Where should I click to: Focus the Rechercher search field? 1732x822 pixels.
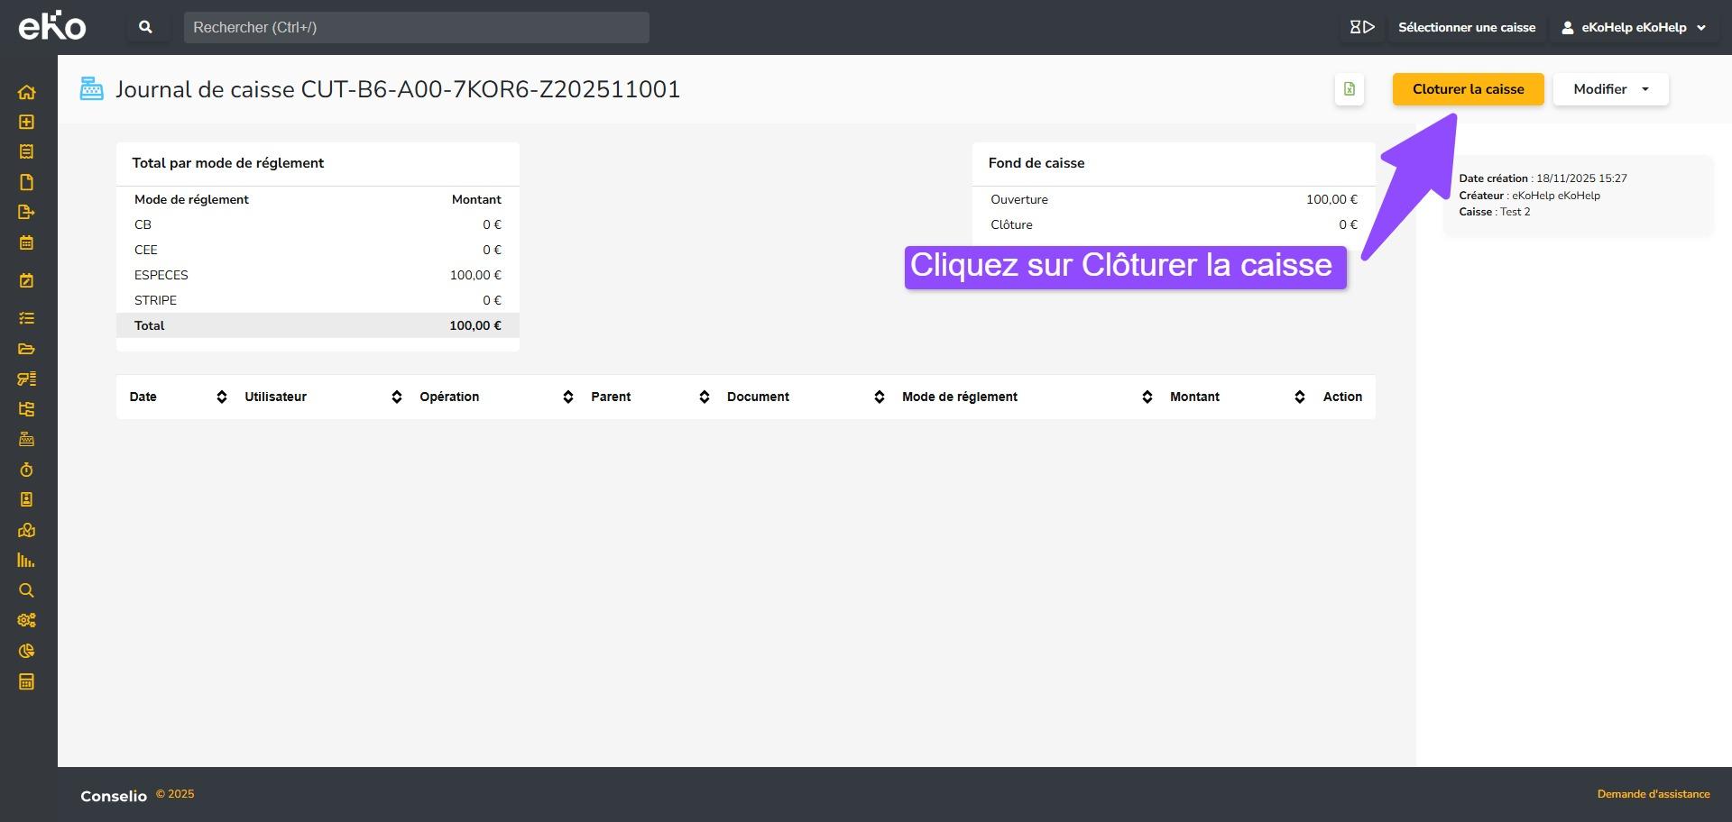click(416, 27)
